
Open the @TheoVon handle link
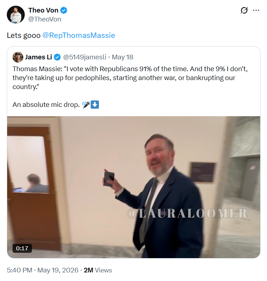[x=45, y=19]
